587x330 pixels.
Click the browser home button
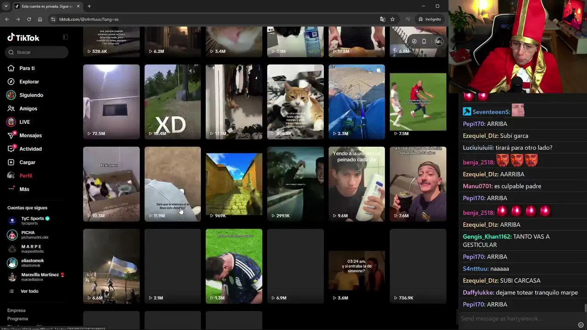tap(40, 19)
